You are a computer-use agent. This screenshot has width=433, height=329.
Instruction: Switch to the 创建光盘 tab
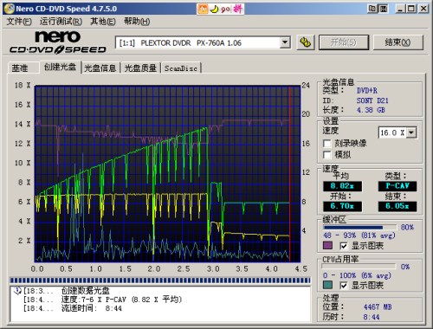click(60, 67)
